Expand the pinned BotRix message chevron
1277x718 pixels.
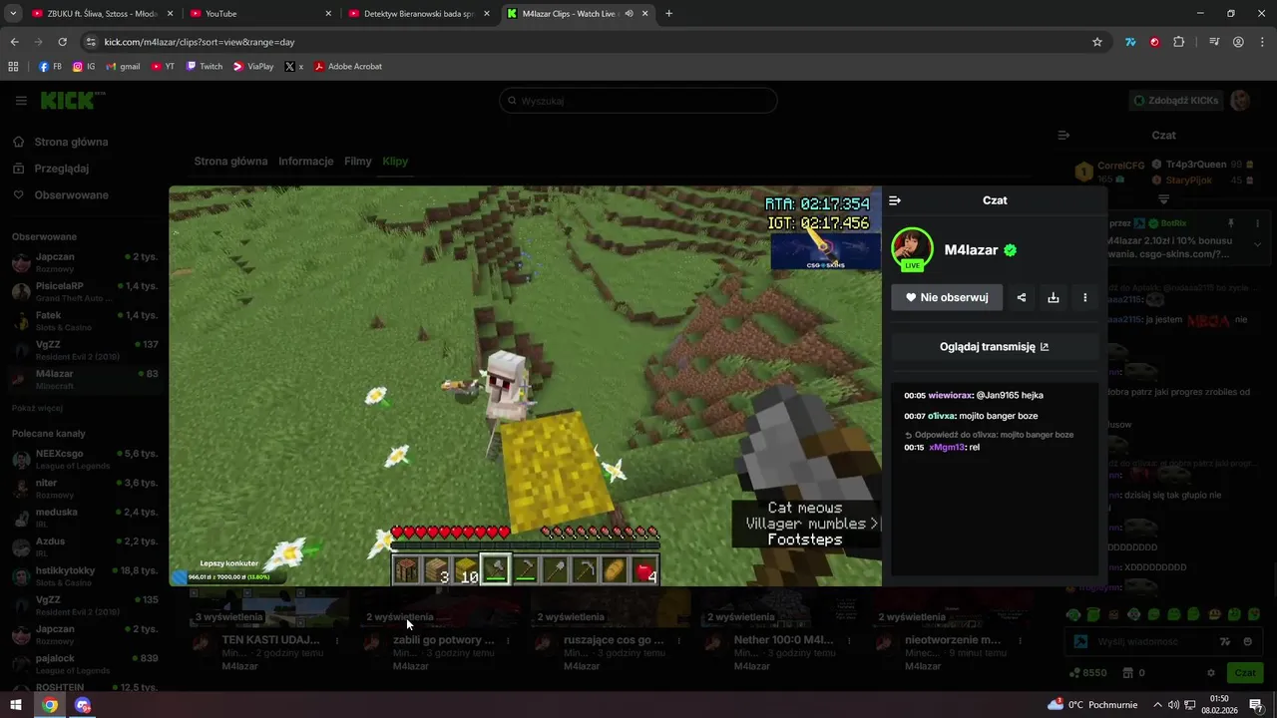pos(1258,244)
